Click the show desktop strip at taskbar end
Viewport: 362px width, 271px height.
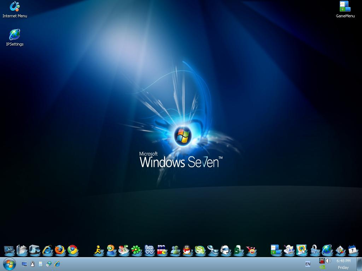point(360,264)
